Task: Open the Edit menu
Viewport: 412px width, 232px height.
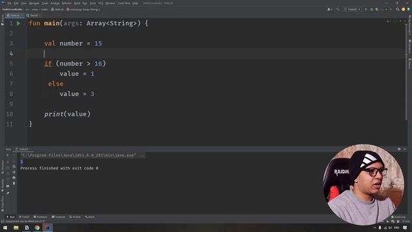Action: (16, 3)
